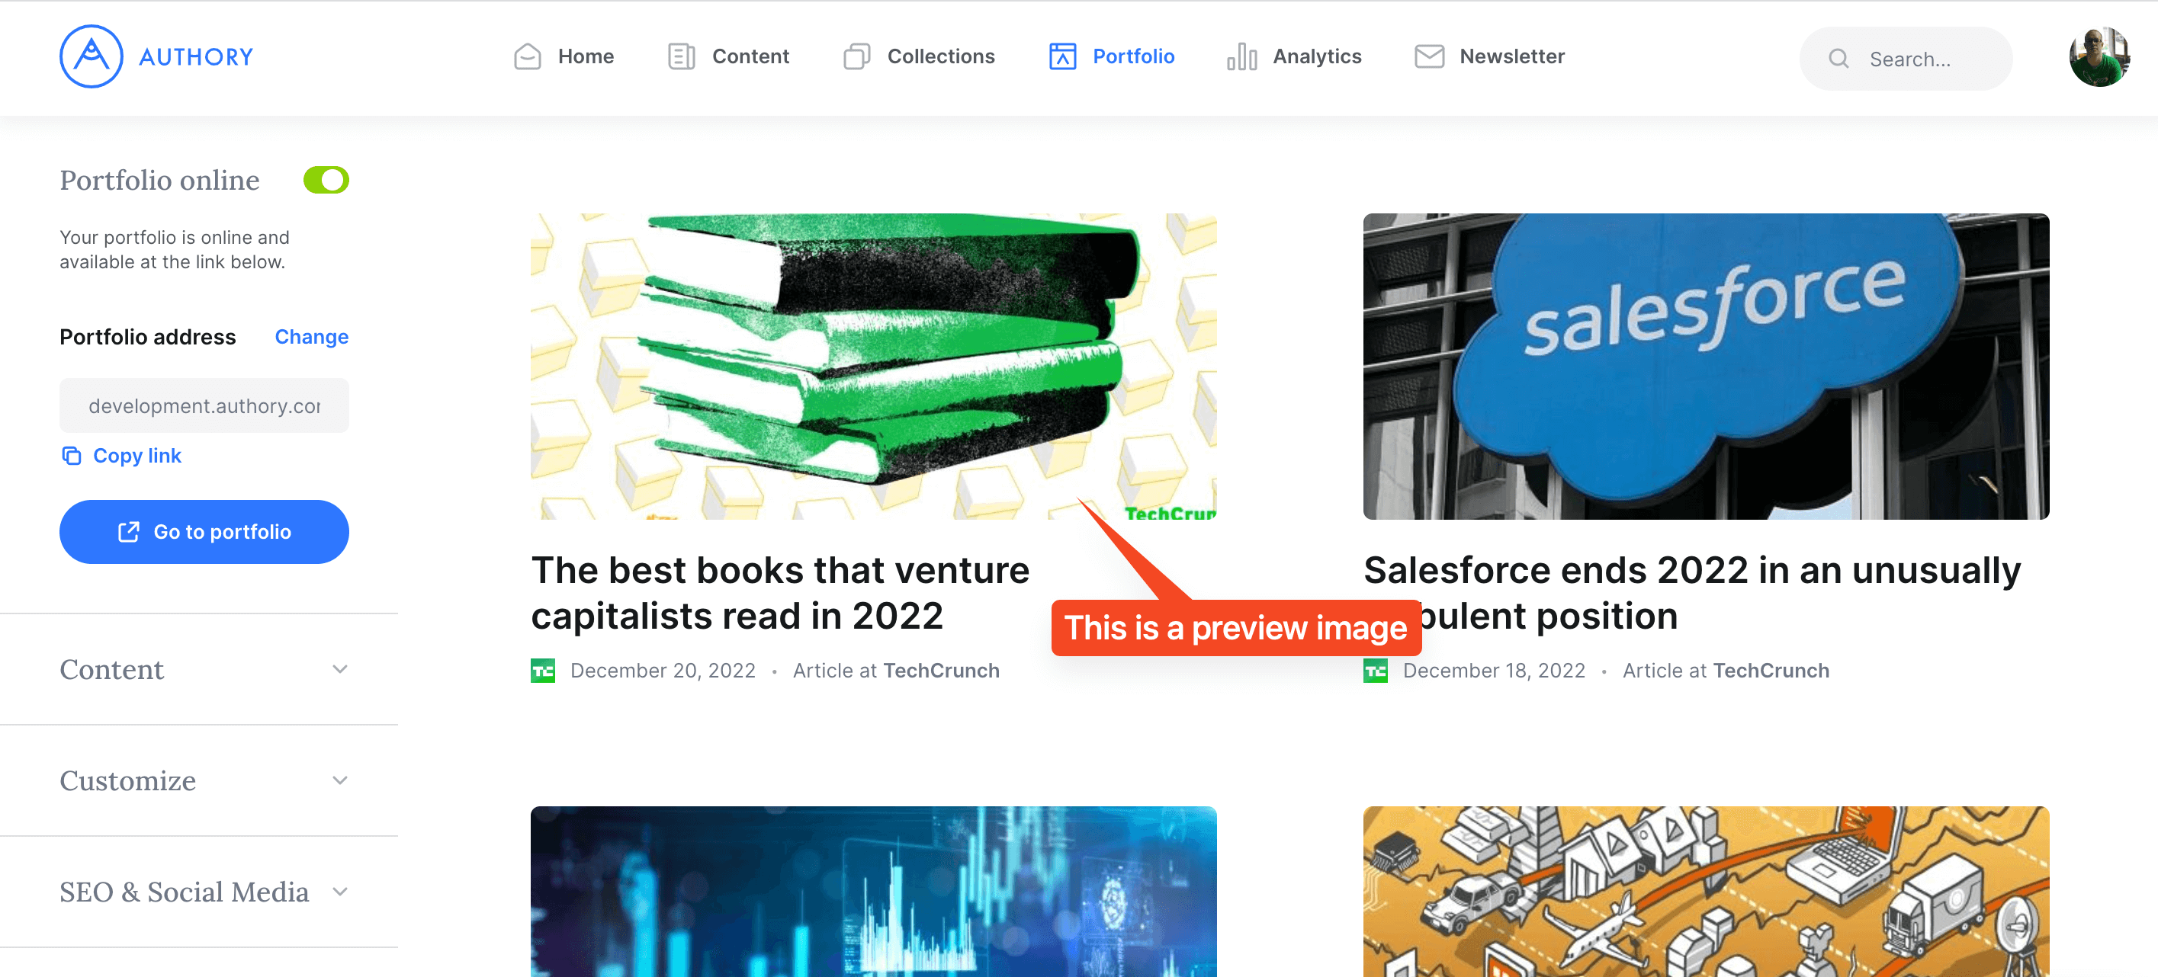Expand the Customize sidebar section
This screenshot has width=2158, height=977.
pyautogui.click(x=204, y=780)
